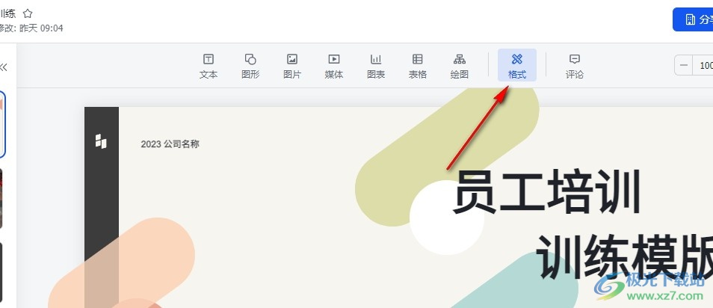
Task: Select the first slide thumbnail
Action: [2, 124]
